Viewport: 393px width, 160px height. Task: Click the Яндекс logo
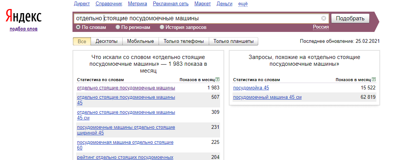click(23, 17)
